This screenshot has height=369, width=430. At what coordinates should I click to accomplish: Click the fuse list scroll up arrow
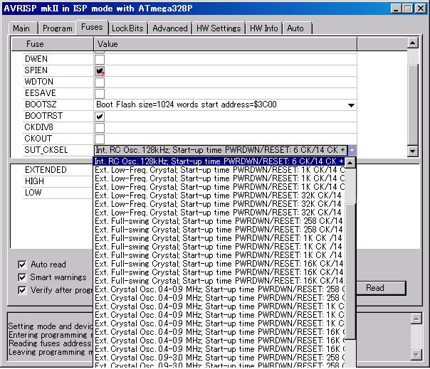click(x=413, y=43)
